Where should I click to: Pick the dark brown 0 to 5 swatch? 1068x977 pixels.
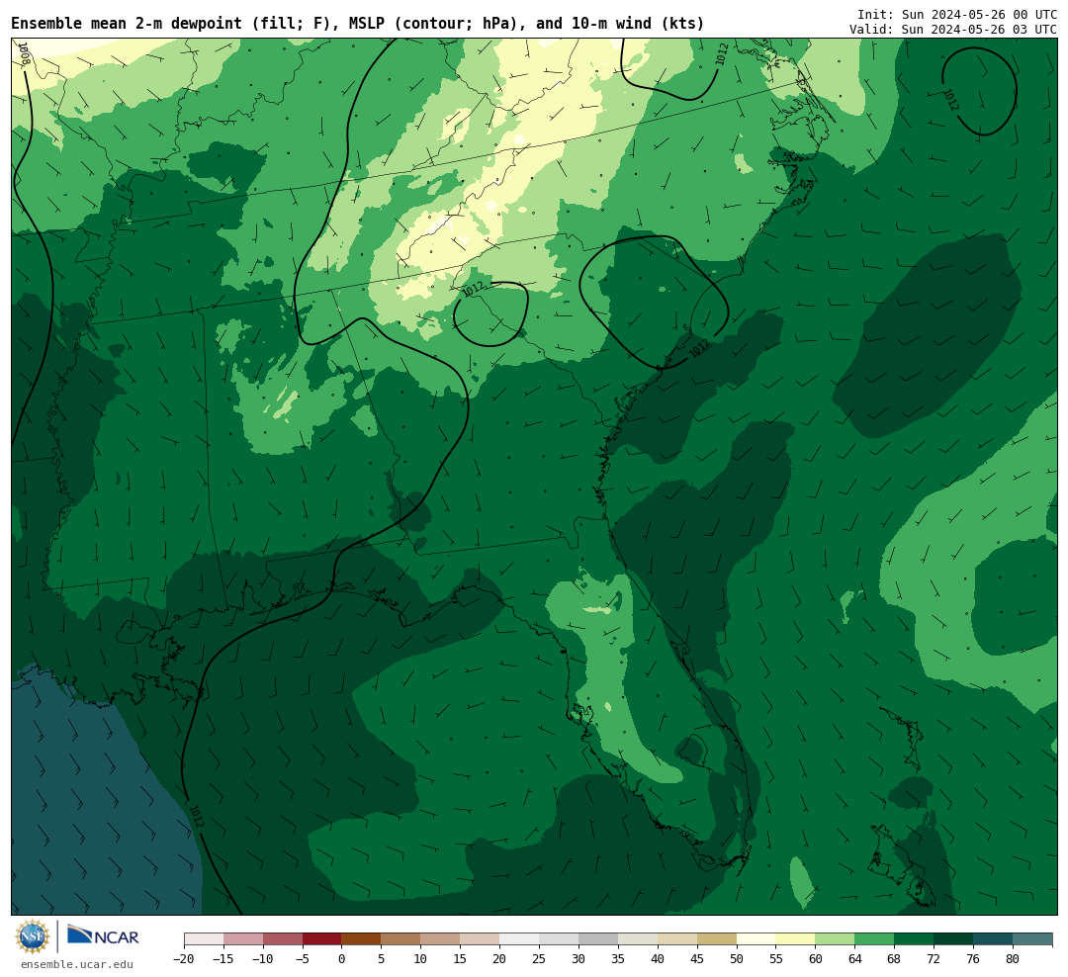pyautogui.click(x=362, y=939)
